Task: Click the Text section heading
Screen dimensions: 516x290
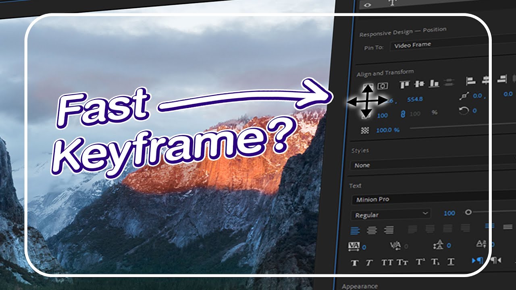Action: tap(355, 186)
